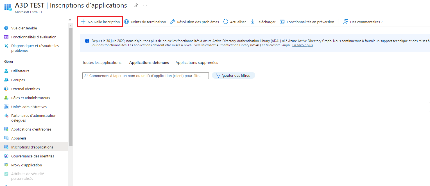Switch to Toutes les applications tab

click(102, 62)
